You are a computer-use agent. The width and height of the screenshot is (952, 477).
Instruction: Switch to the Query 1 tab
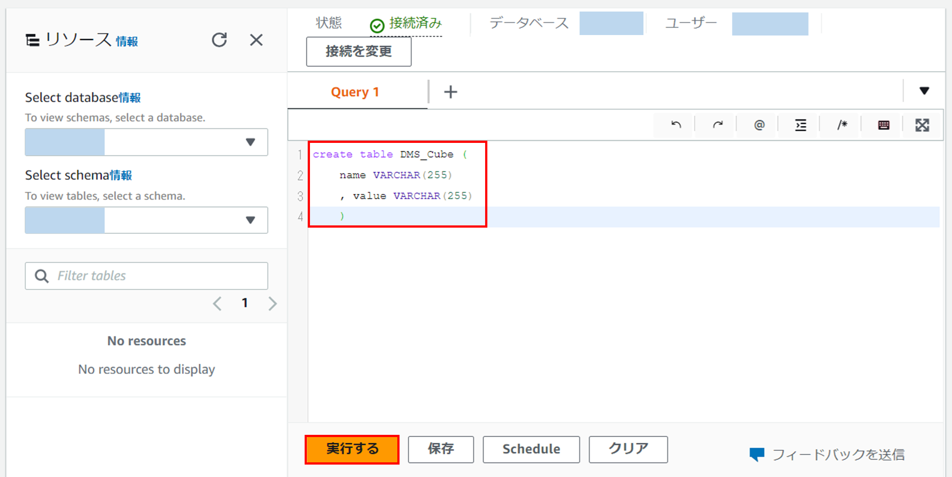355,92
